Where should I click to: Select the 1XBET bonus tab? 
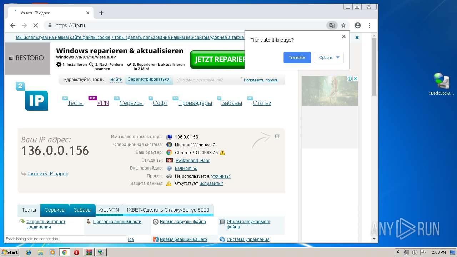pyautogui.click(x=168, y=210)
